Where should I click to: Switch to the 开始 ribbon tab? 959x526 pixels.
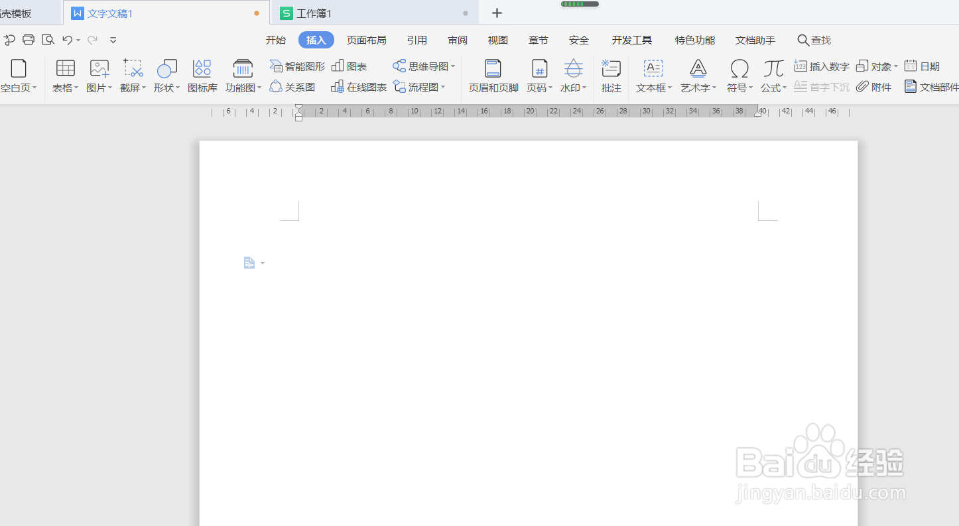[x=276, y=40]
